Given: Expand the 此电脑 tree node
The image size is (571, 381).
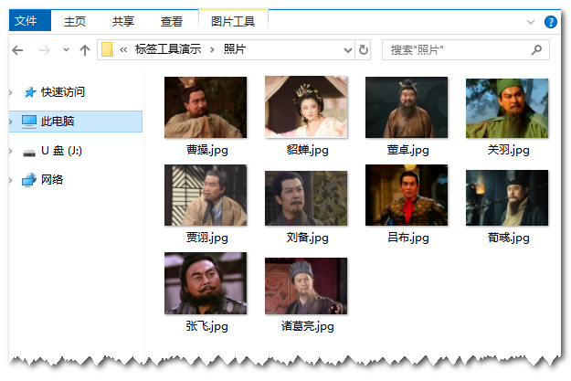Looking at the screenshot, I should (11, 122).
